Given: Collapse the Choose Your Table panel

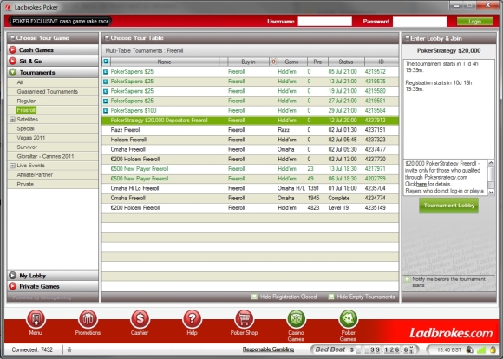Looking at the screenshot, I should (x=108, y=38).
